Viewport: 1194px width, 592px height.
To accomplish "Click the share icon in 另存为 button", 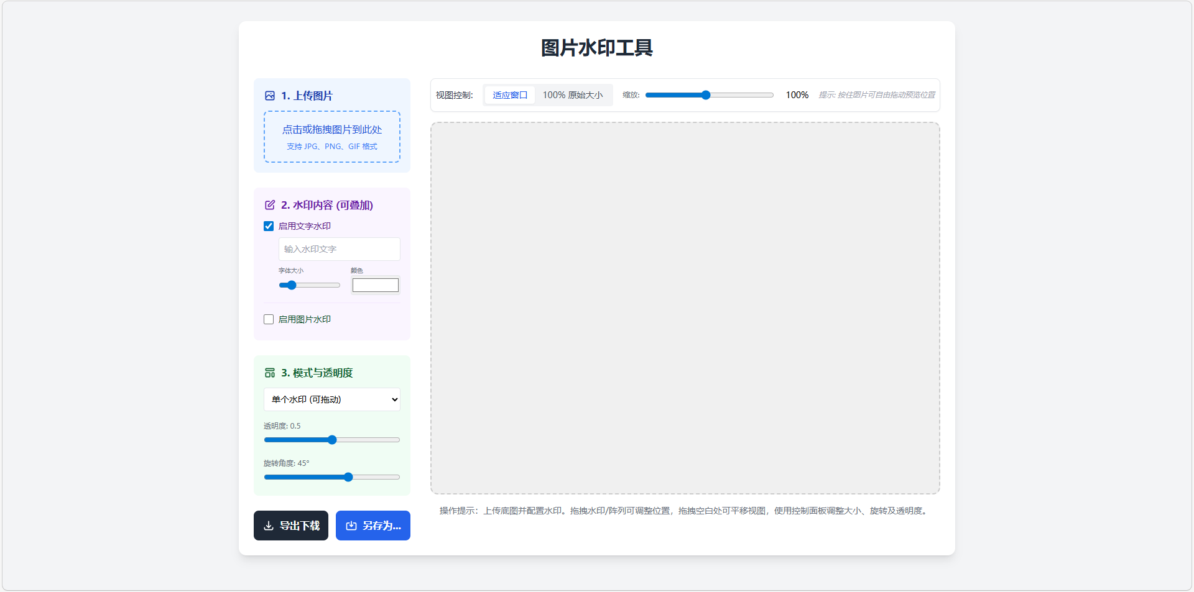I will [350, 525].
